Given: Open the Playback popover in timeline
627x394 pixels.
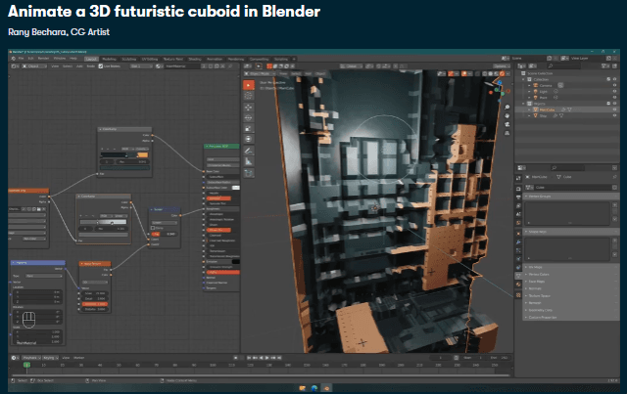Looking at the screenshot, I should [31, 358].
